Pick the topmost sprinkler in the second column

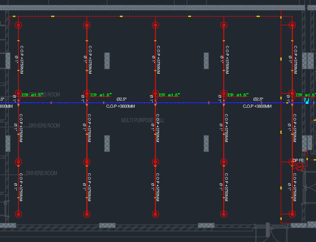(87, 25)
